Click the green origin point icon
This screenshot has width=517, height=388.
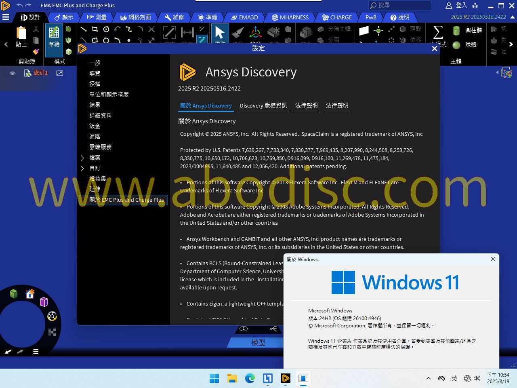click(x=378, y=30)
